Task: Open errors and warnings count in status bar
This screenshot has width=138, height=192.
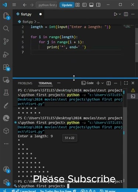Action: click(x=88, y=191)
